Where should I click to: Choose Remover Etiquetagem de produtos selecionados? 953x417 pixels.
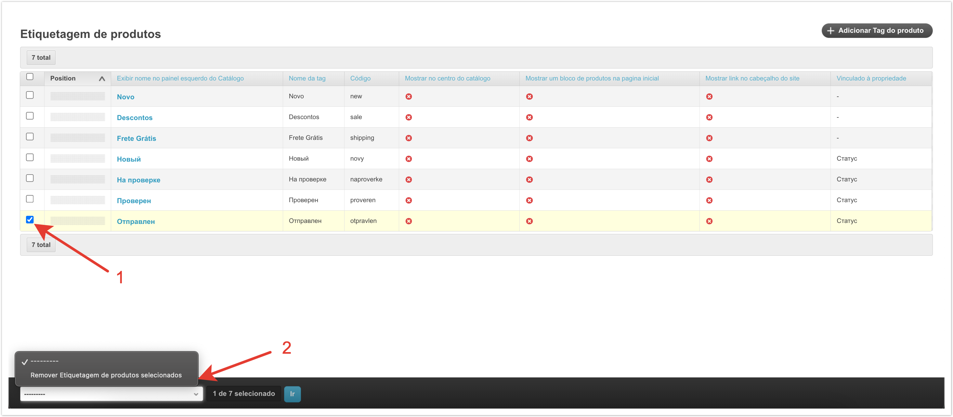click(x=106, y=375)
